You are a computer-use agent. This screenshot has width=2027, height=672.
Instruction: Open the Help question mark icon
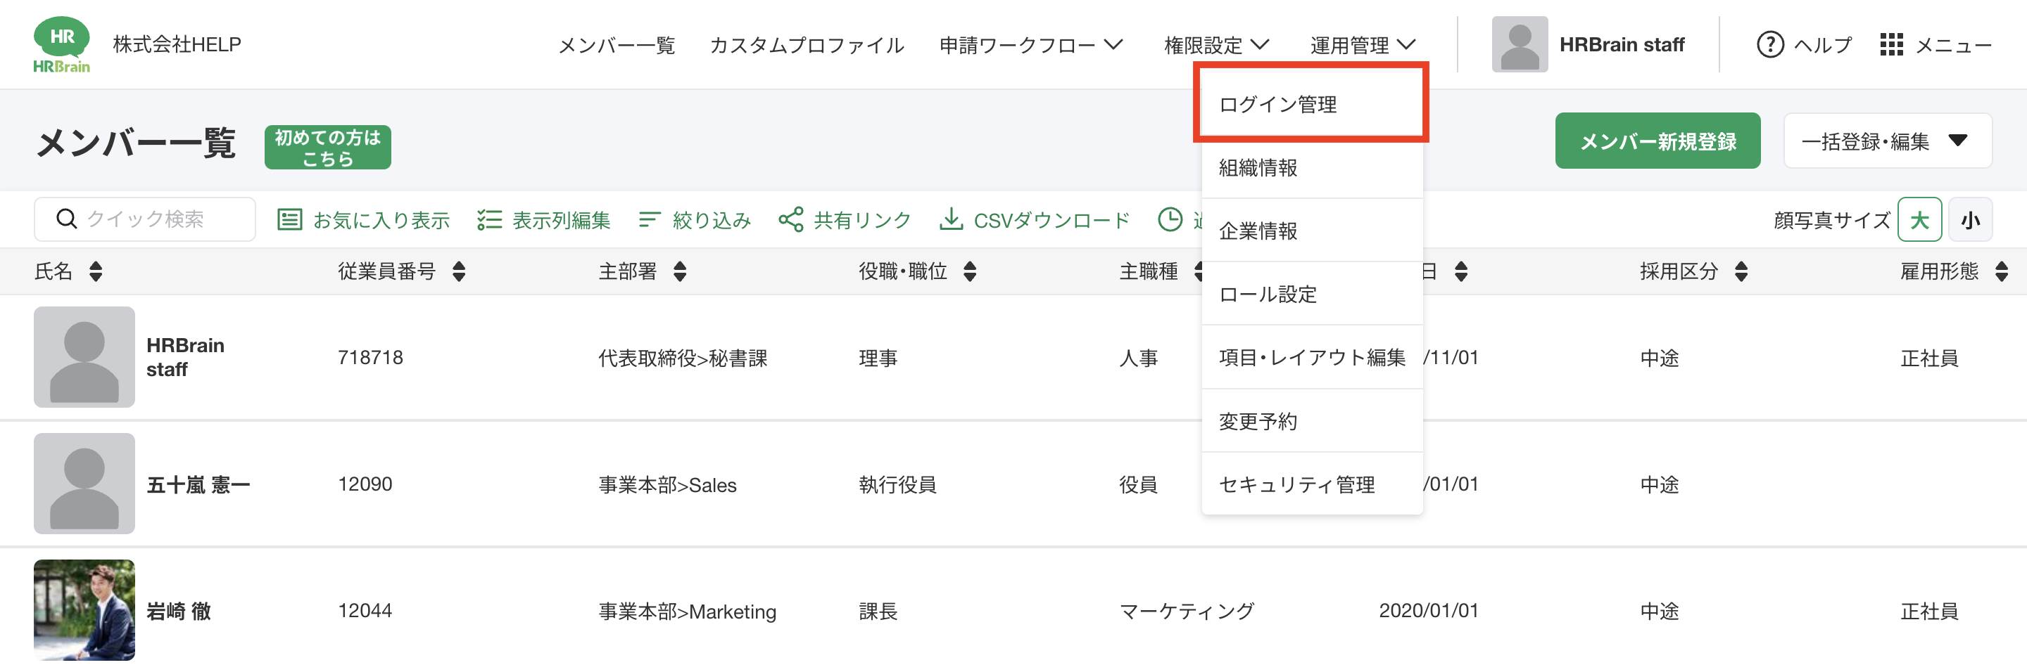pyautogui.click(x=1769, y=45)
